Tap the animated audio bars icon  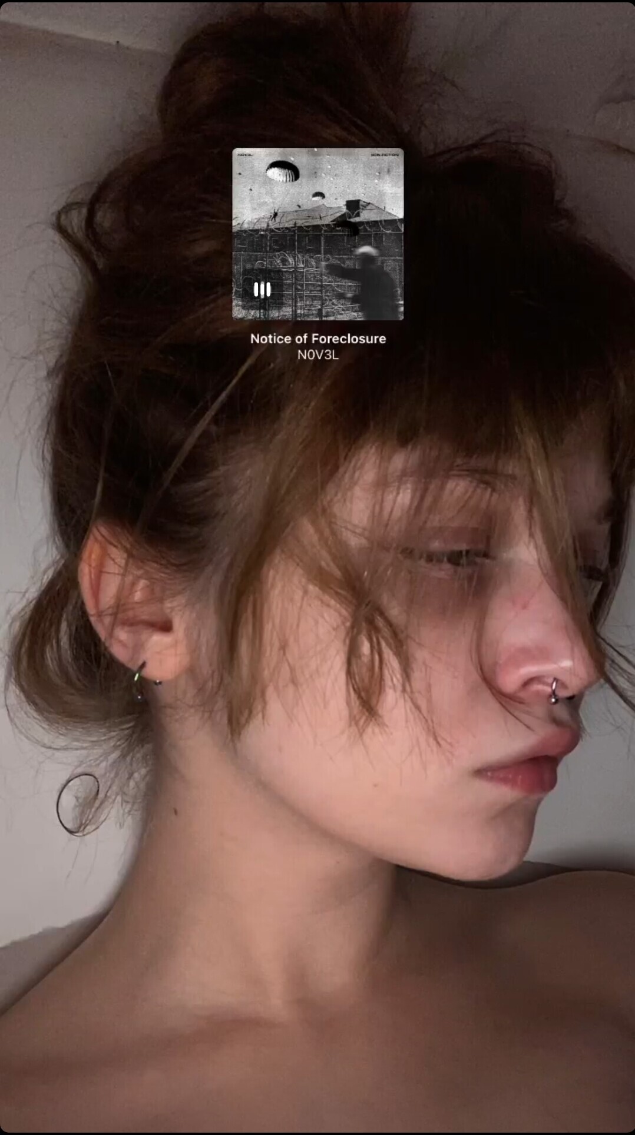[262, 290]
